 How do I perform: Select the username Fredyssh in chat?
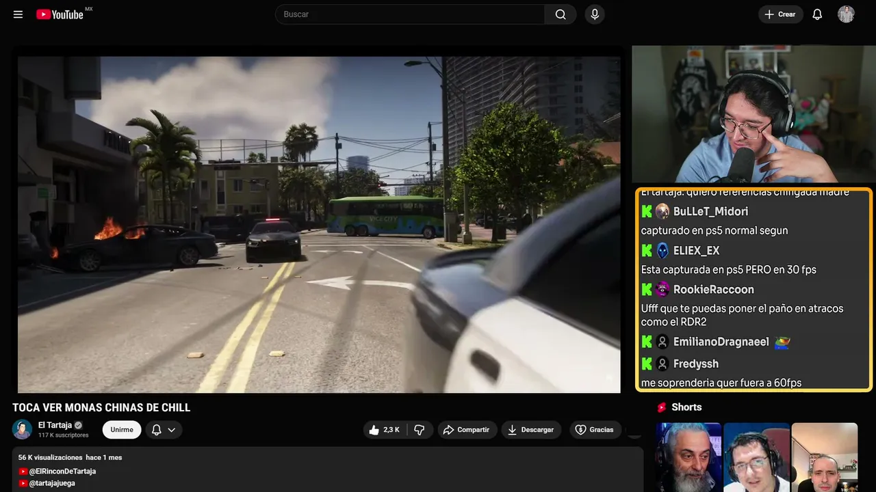696,364
